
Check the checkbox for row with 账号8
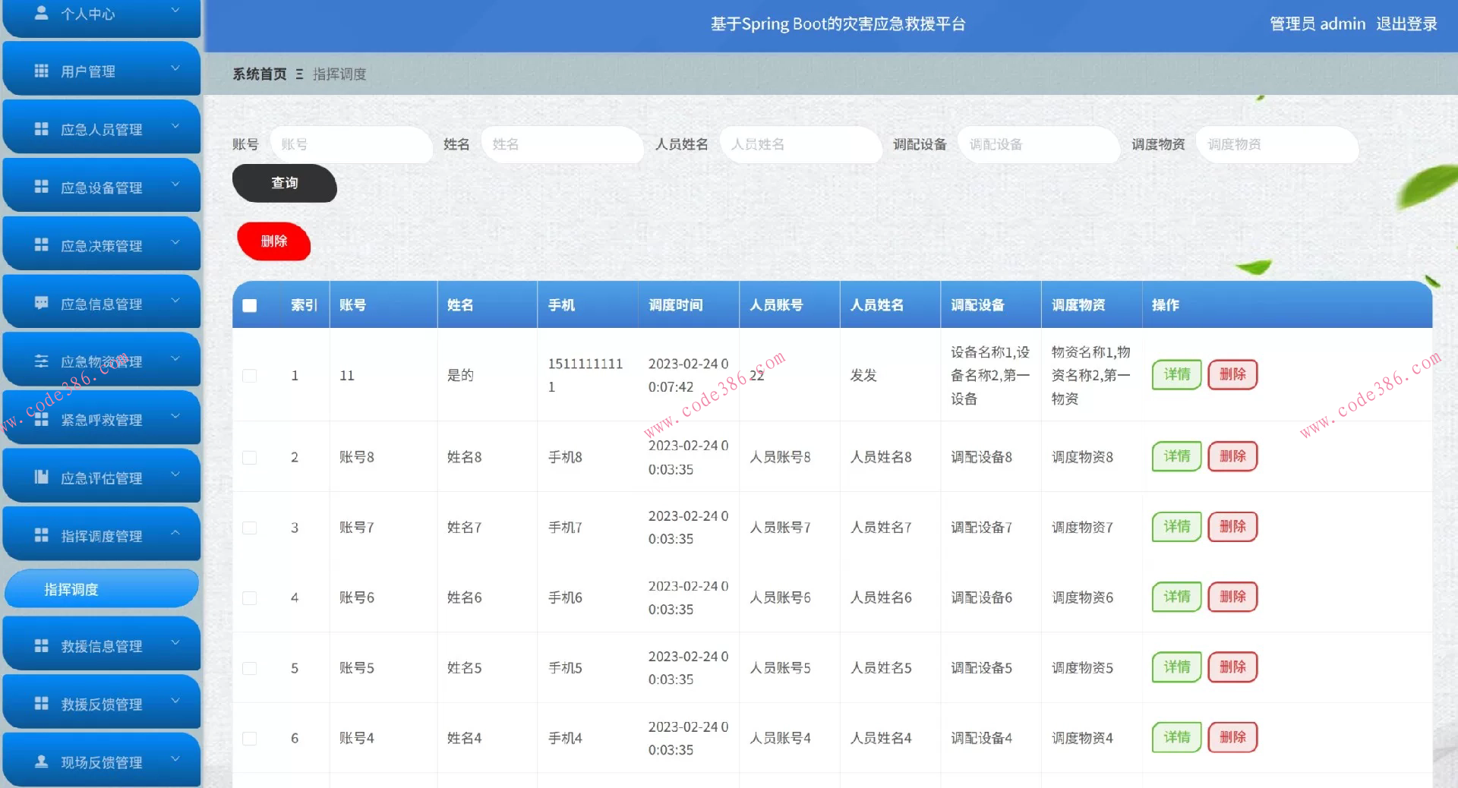click(x=249, y=457)
